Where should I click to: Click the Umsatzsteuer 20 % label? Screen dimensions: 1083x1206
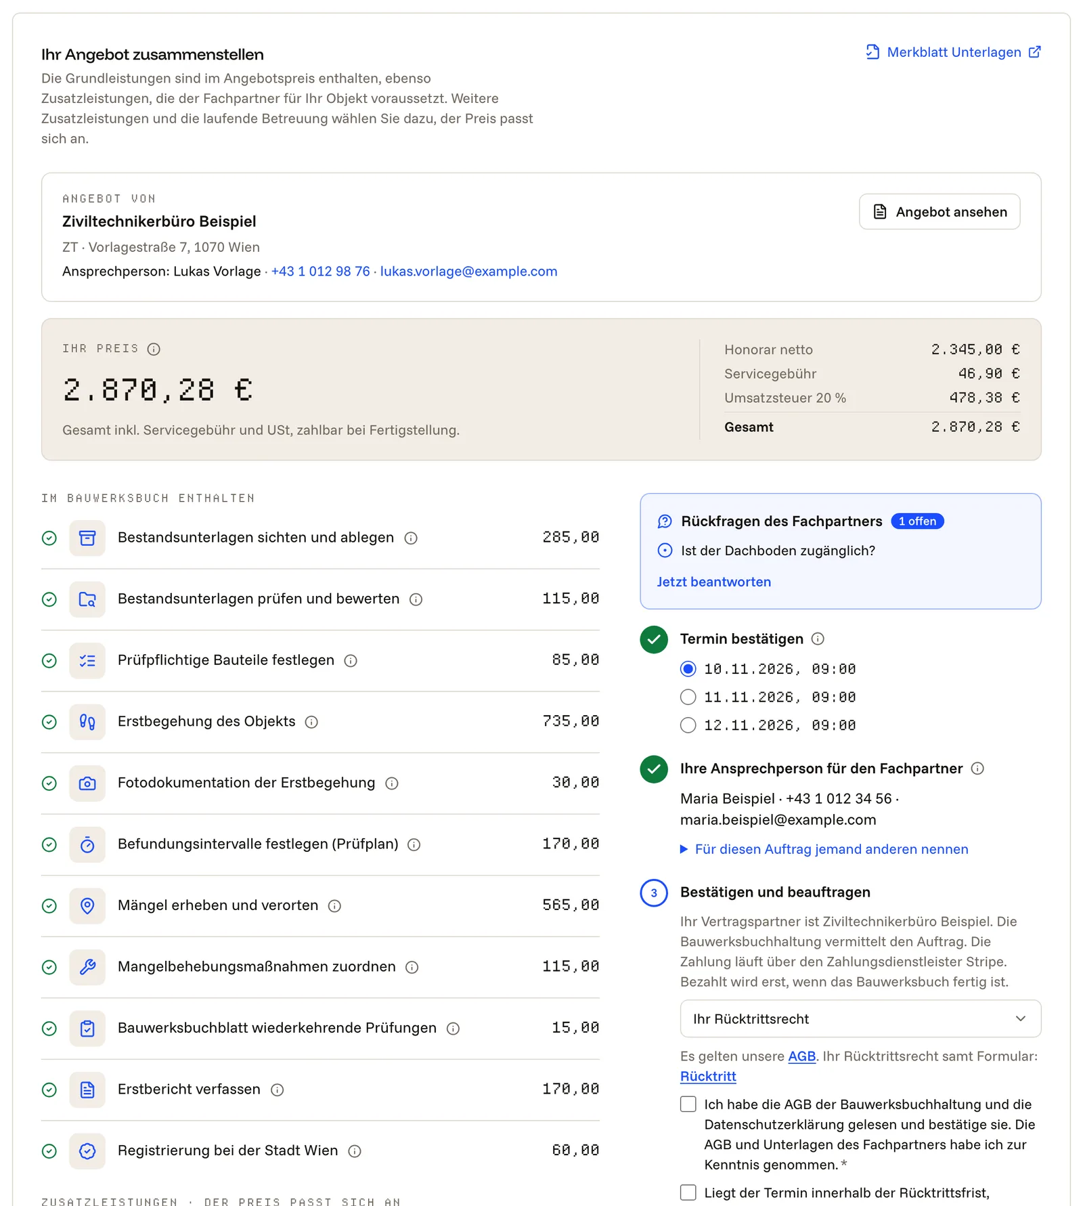[x=785, y=398]
